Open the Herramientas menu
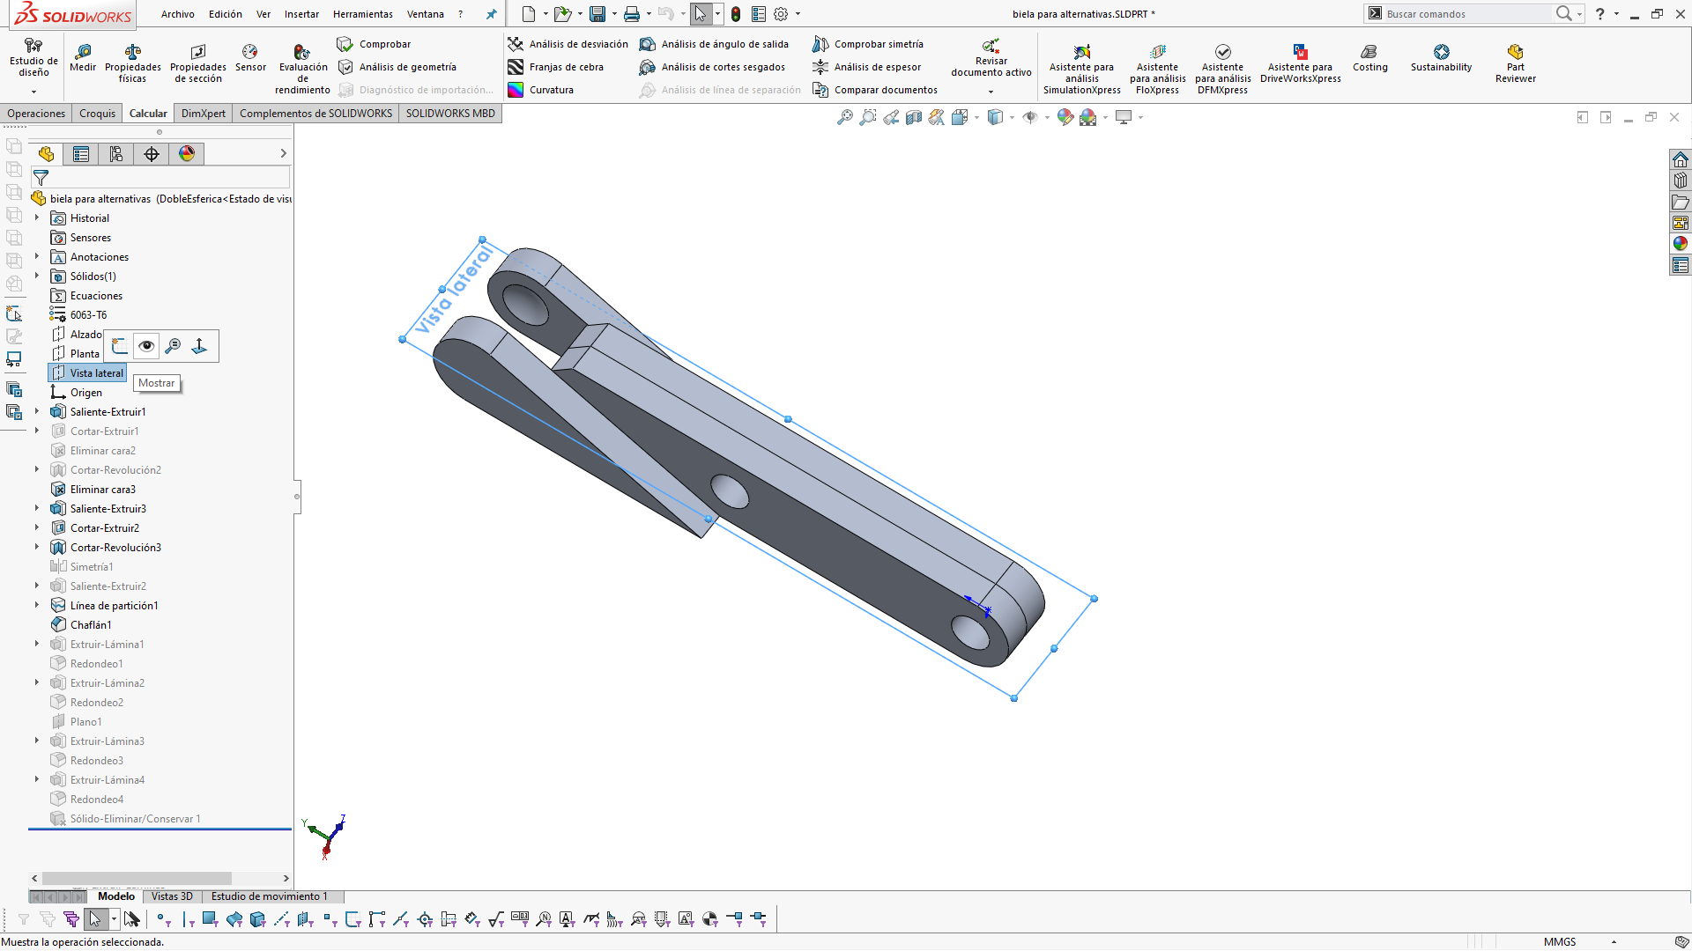The image size is (1692, 951). click(x=362, y=14)
